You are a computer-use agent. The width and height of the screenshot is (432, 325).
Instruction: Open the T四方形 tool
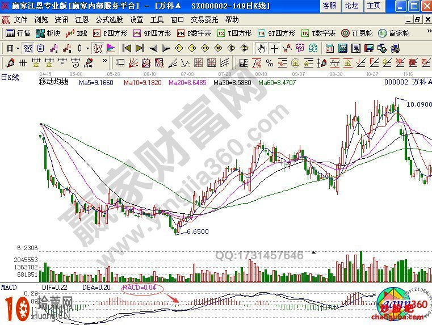click(x=234, y=33)
